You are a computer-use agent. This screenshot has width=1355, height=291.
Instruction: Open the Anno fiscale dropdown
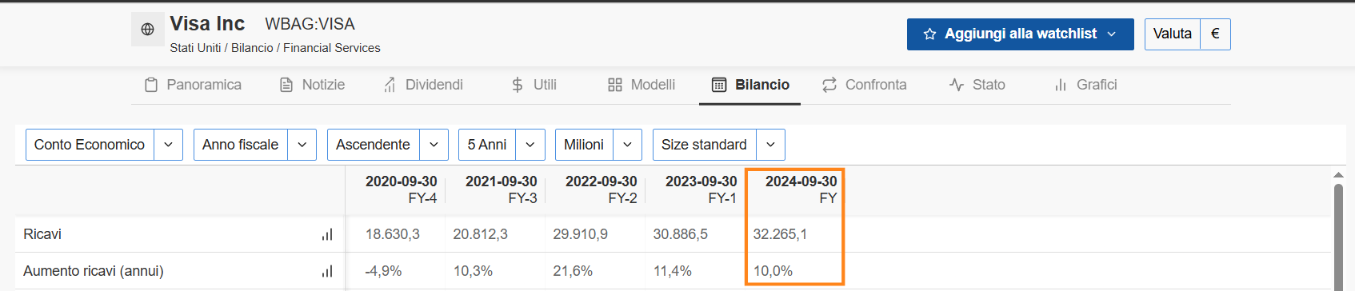tap(255, 145)
